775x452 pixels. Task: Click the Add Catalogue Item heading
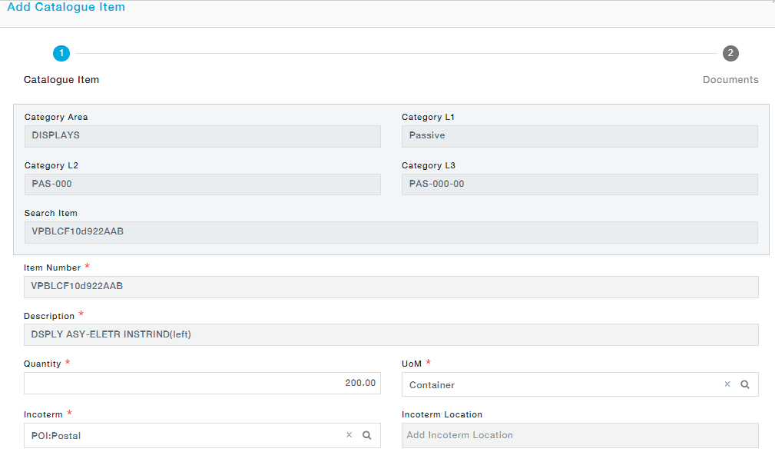tap(66, 7)
